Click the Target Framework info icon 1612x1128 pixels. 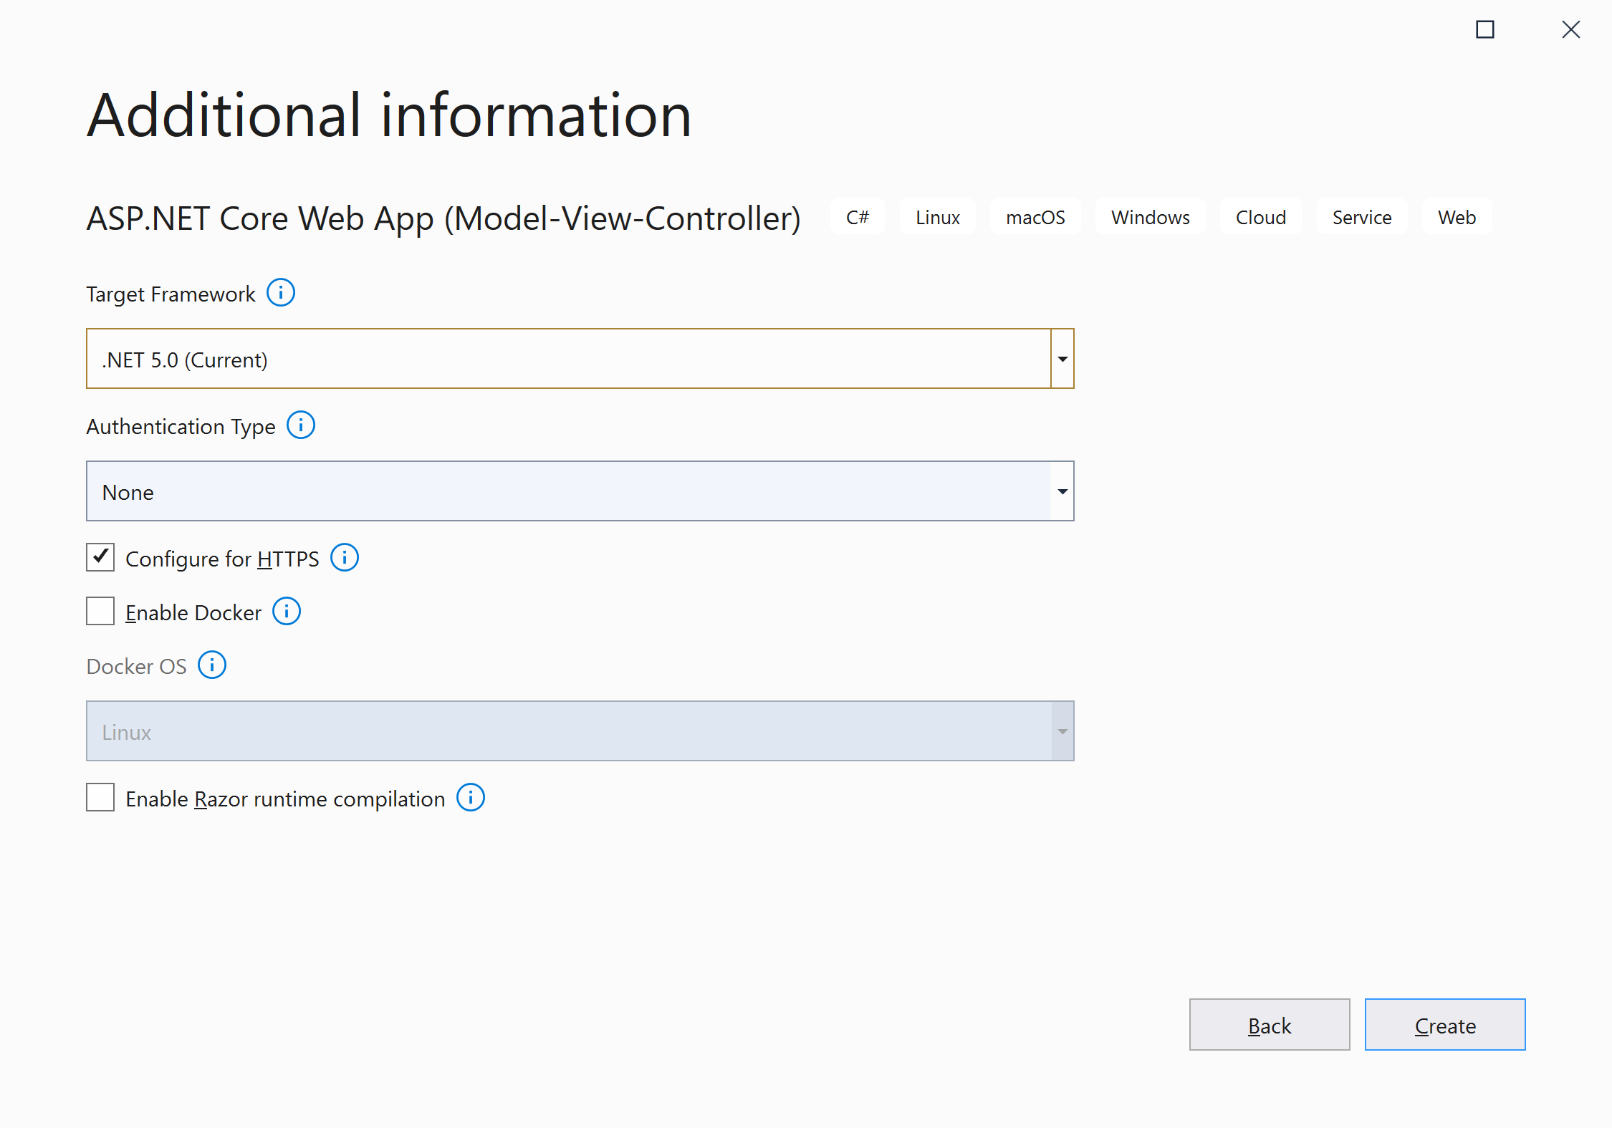click(x=281, y=293)
